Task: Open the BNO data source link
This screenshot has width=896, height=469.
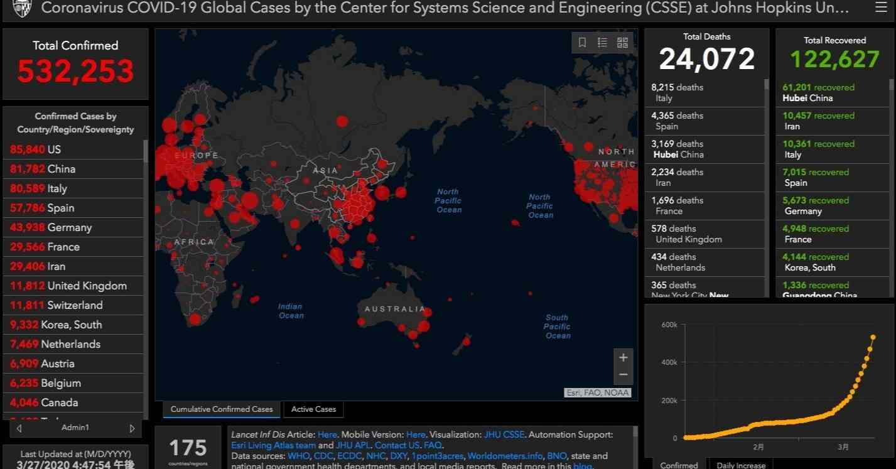Action: (x=556, y=456)
